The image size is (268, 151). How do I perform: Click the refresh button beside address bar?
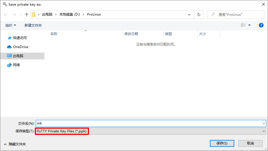click(x=199, y=14)
